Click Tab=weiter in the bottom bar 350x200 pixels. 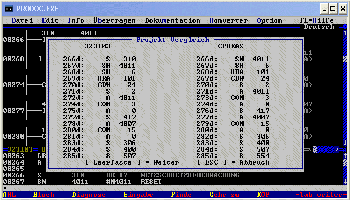tap(321, 195)
